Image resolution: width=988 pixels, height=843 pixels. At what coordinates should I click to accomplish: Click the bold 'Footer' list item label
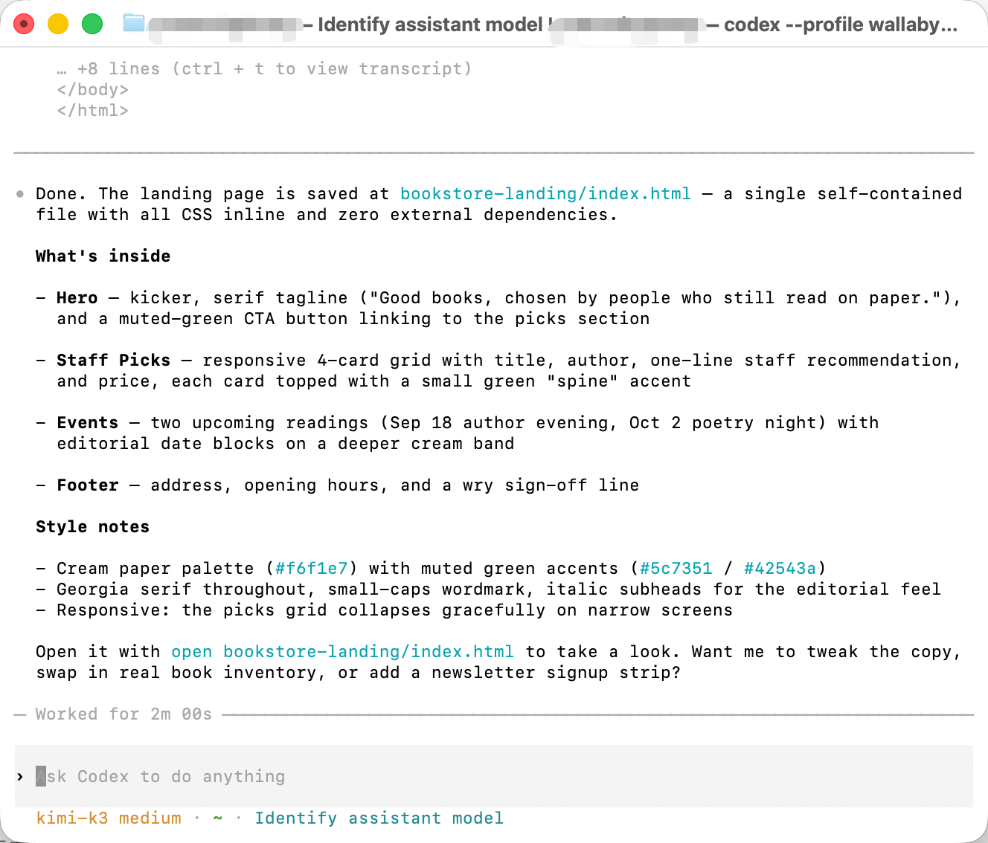(88, 485)
